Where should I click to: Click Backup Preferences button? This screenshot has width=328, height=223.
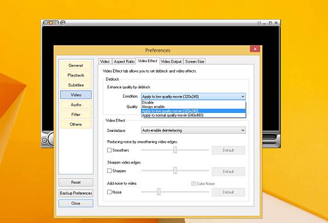(76, 193)
